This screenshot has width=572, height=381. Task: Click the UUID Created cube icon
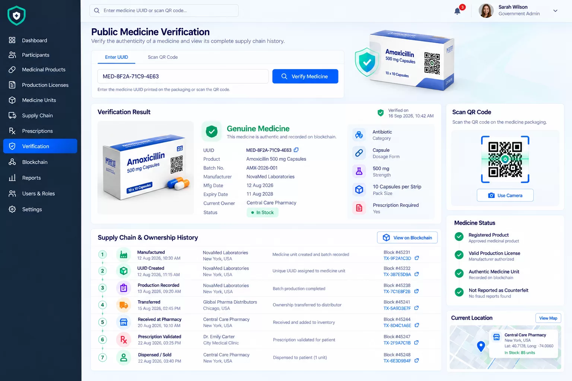point(124,271)
